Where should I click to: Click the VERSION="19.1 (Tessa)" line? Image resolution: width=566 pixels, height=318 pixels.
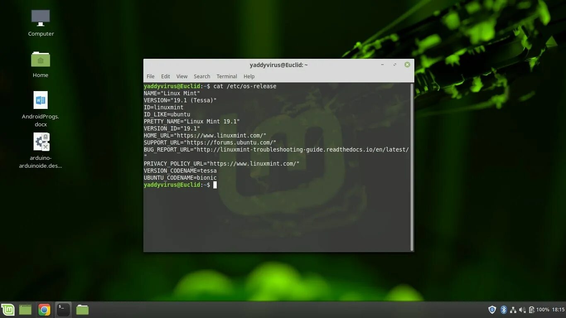point(180,100)
